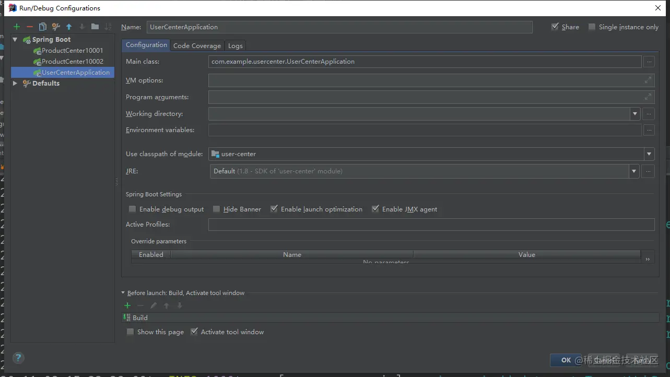The image size is (670, 377).
Task: Remove the selected run configuration
Action: click(30, 27)
